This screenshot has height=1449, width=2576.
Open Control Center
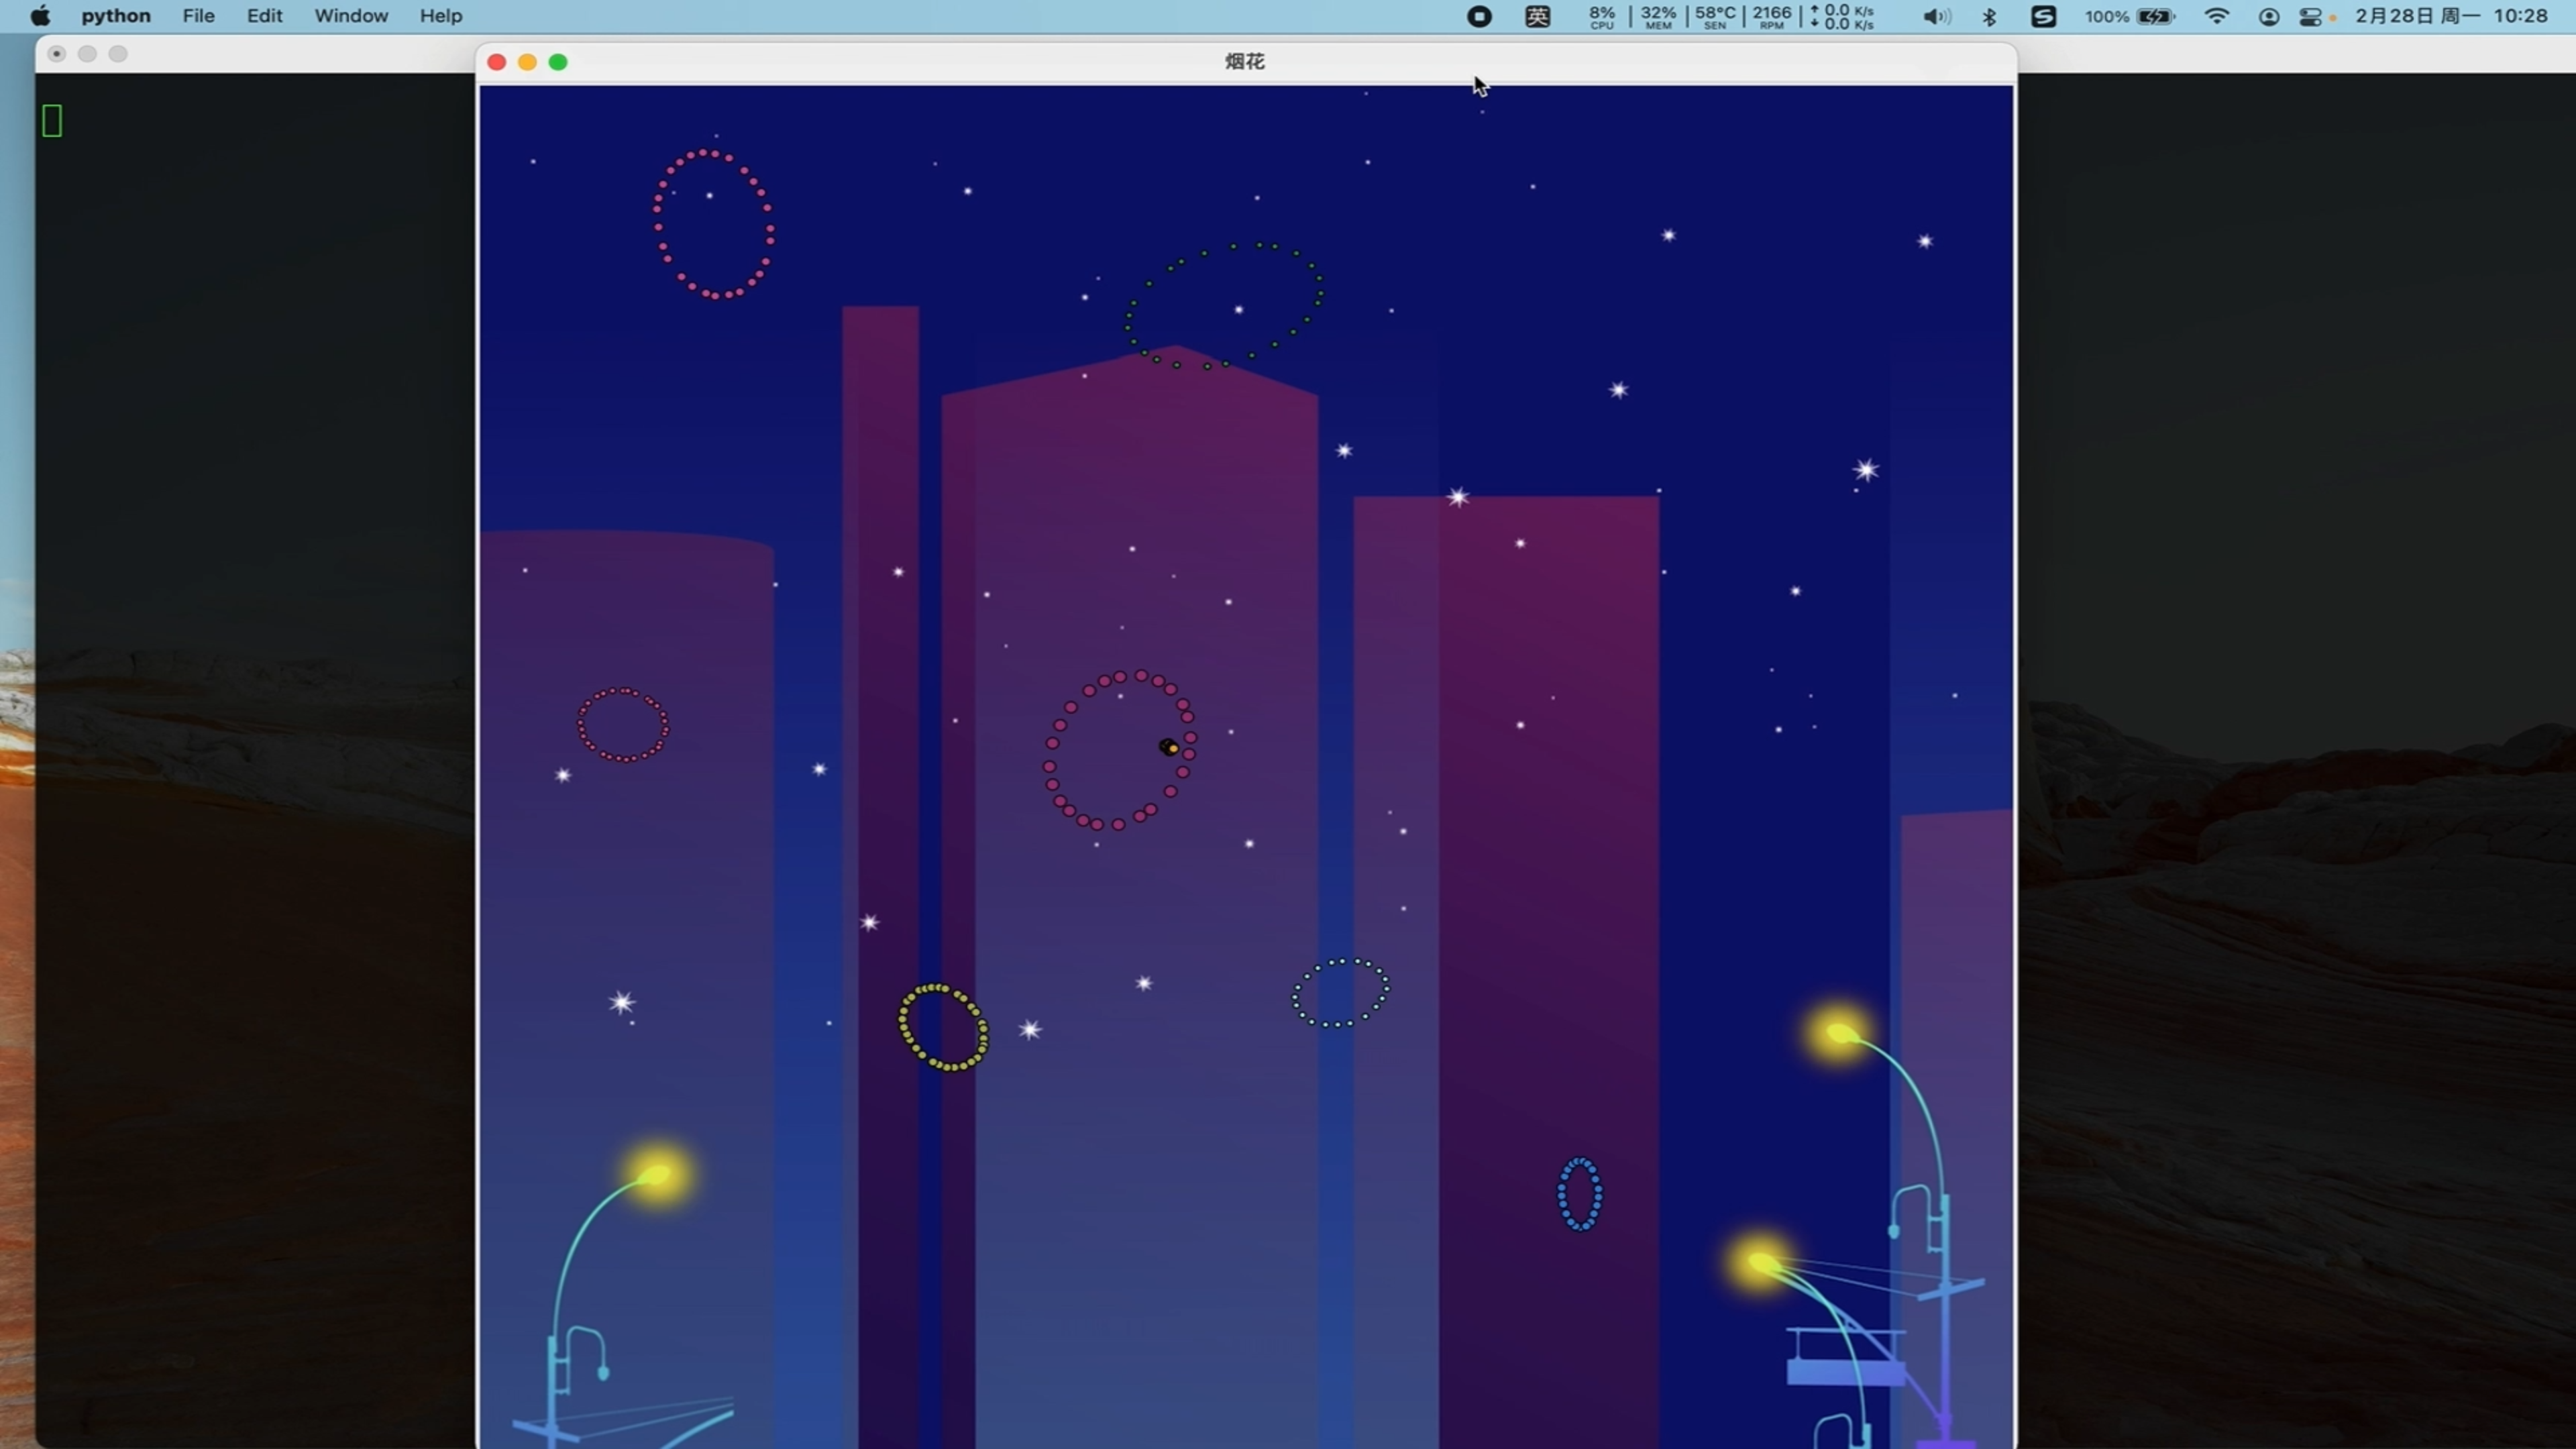[2311, 16]
